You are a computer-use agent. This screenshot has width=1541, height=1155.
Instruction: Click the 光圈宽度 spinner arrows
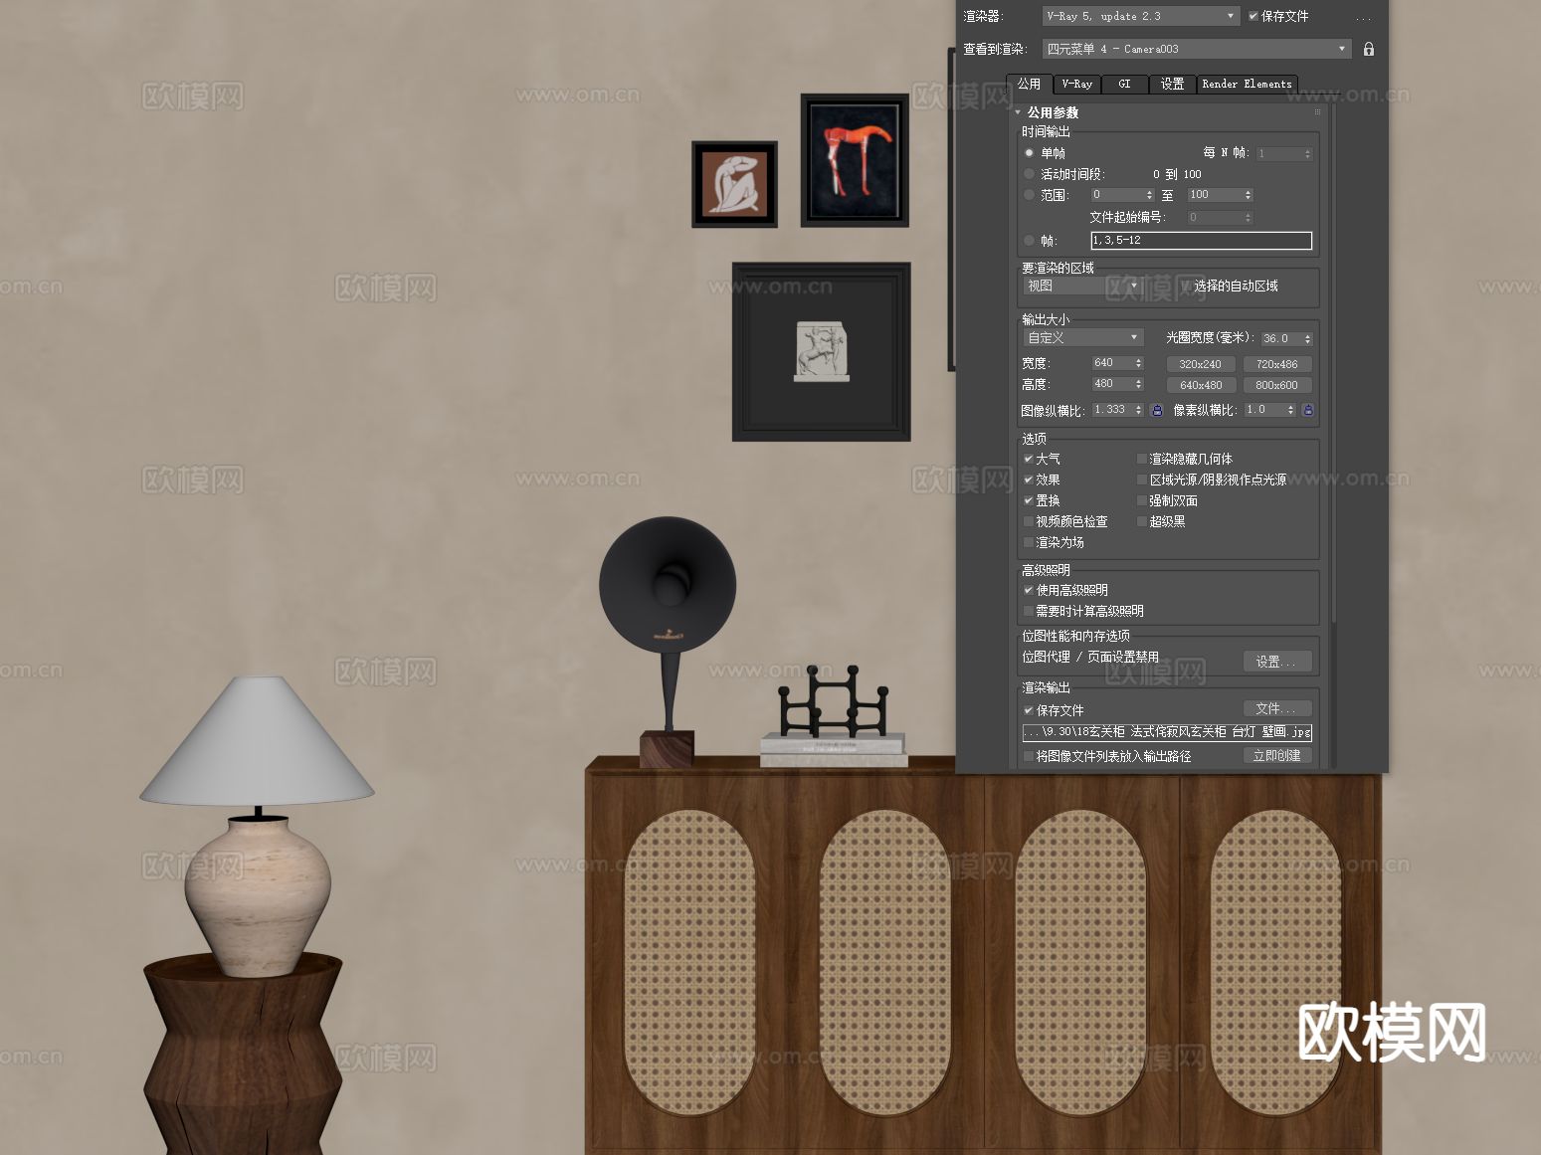click(1307, 338)
